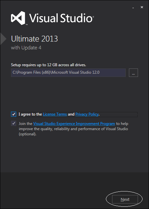Click the Next button
The width and height of the screenshot is (149, 209).
125,199
